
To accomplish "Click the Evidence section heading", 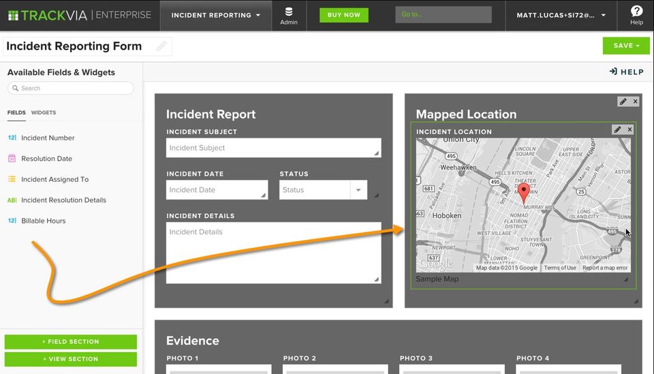I will (x=192, y=341).
